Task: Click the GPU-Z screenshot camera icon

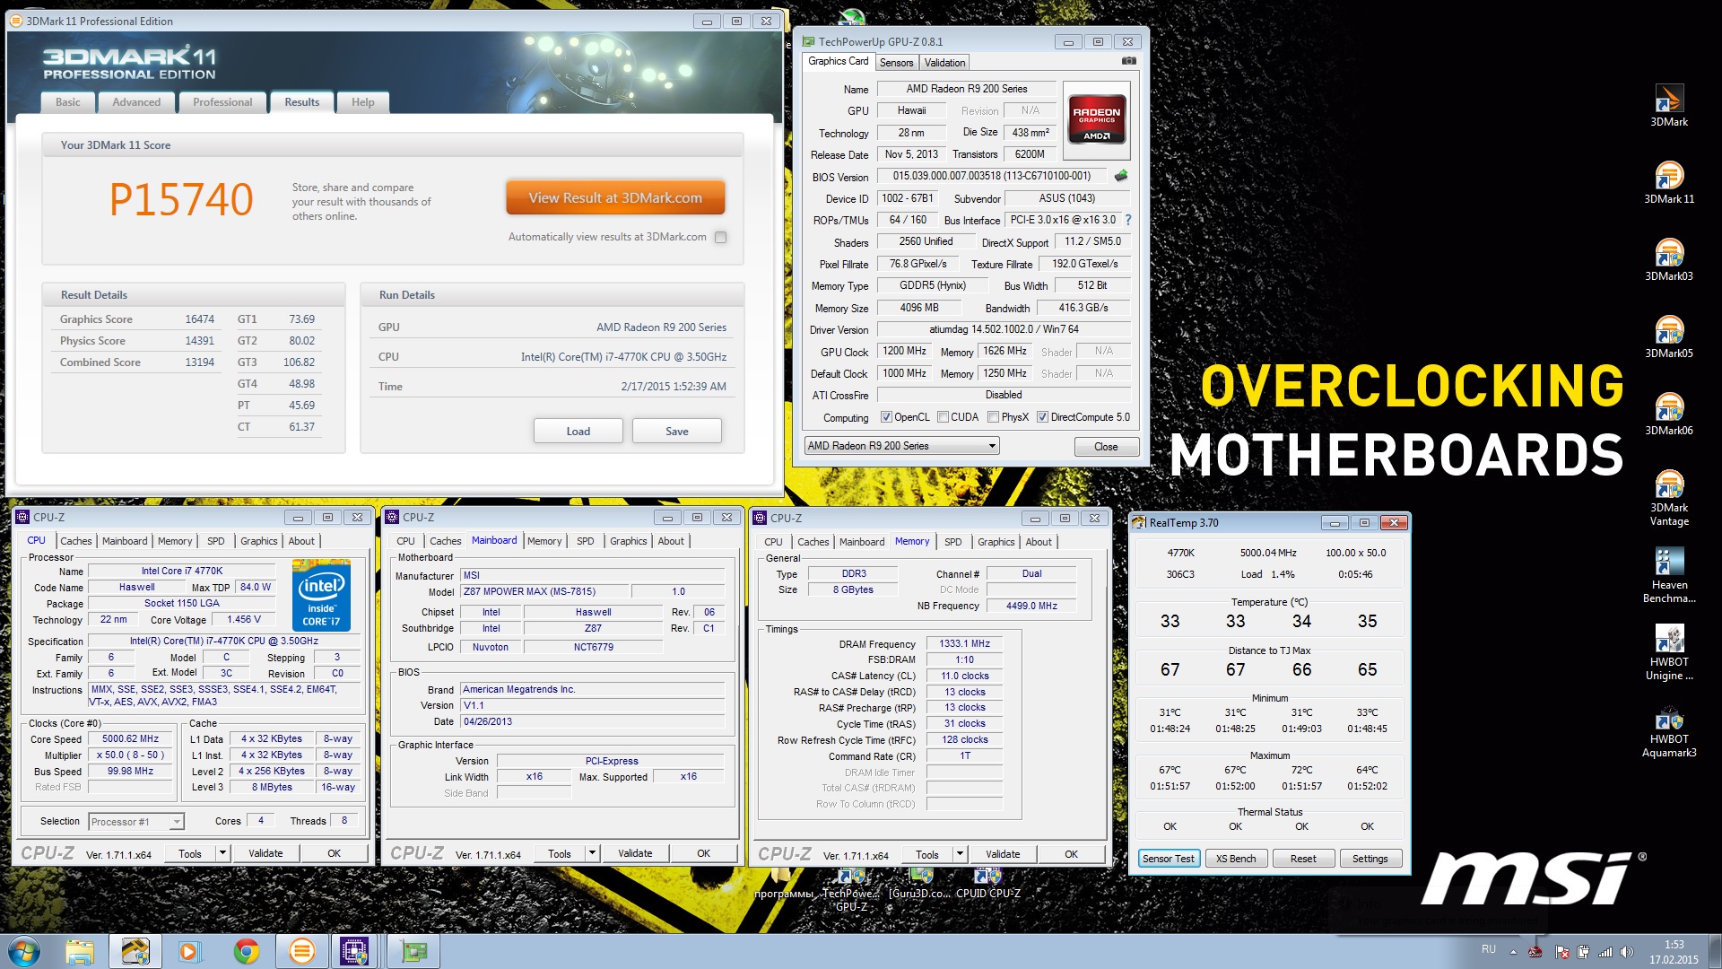Action: pos(1128,61)
